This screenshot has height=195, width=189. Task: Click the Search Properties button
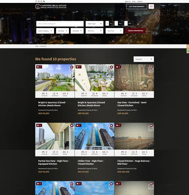[x=135, y=31]
